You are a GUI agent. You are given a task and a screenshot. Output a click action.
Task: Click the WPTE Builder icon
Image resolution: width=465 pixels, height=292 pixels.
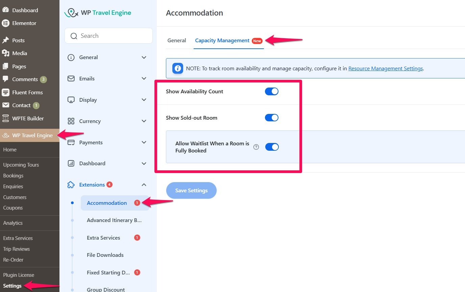tap(5, 118)
